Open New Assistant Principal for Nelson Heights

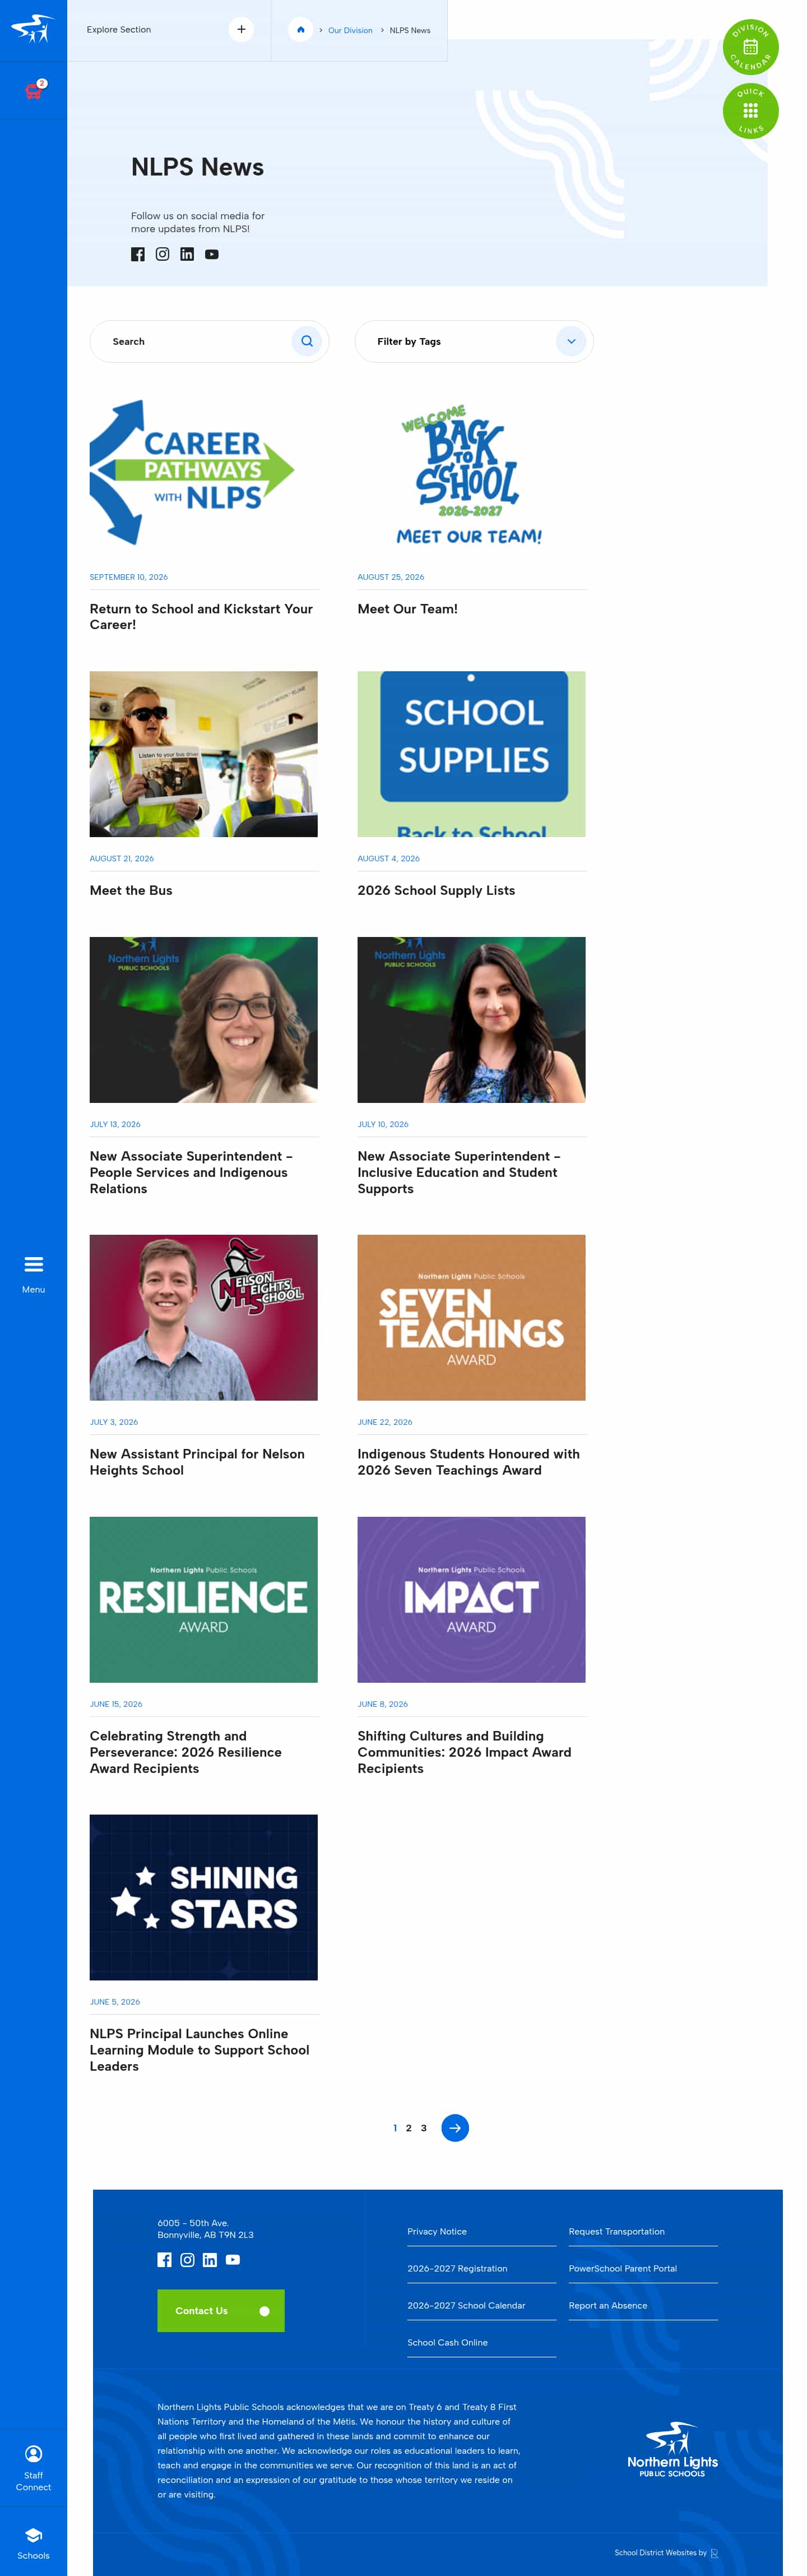(x=197, y=1462)
